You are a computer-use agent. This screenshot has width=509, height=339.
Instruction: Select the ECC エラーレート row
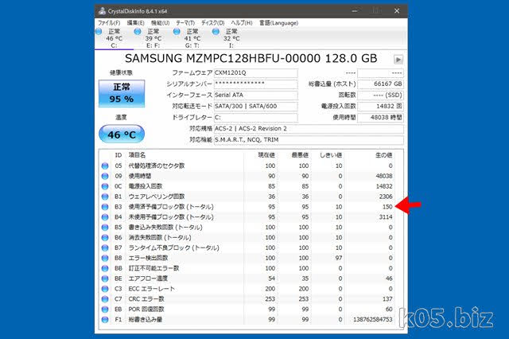point(247,289)
